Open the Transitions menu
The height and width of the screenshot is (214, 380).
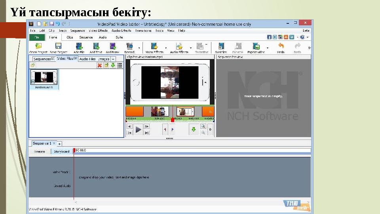click(x=143, y=31)
